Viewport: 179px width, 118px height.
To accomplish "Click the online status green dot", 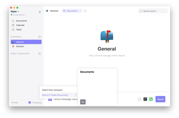I will tap(12, 15).
